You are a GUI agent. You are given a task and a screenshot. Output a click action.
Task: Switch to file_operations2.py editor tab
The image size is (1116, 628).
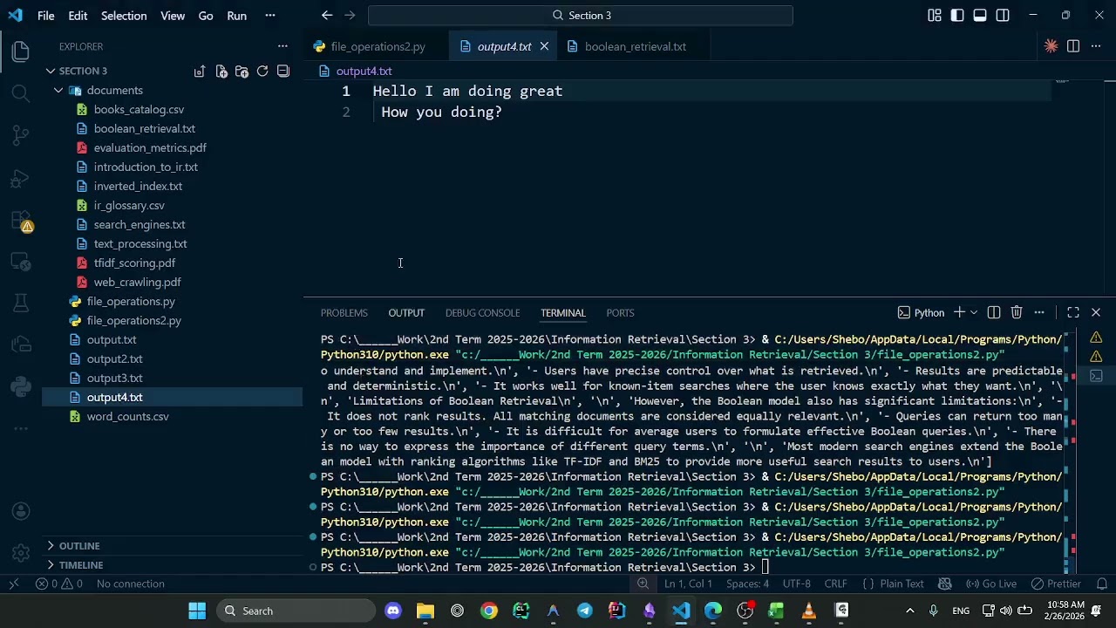tap(378, 46)
